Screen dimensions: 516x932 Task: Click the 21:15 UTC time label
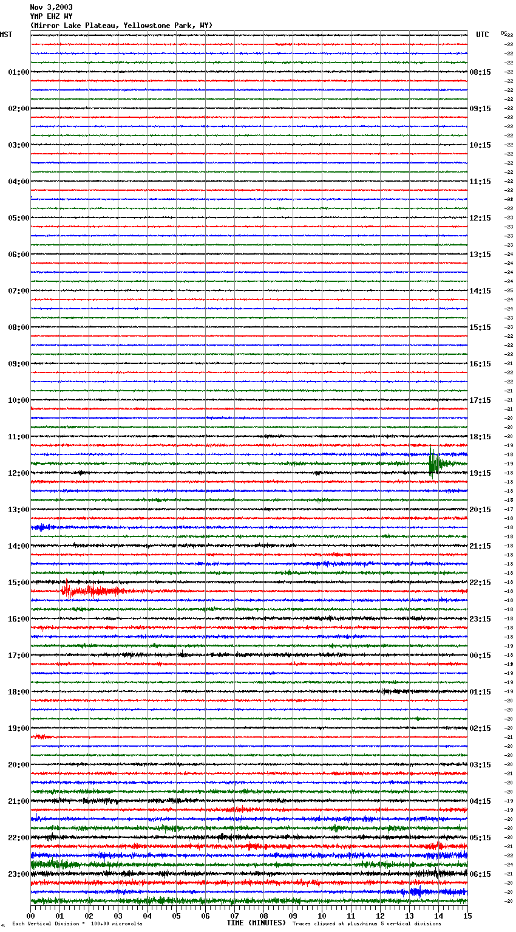[480, 546]
